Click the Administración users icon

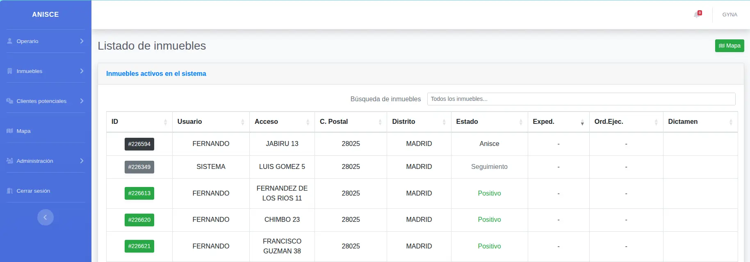tap(10, 161)
